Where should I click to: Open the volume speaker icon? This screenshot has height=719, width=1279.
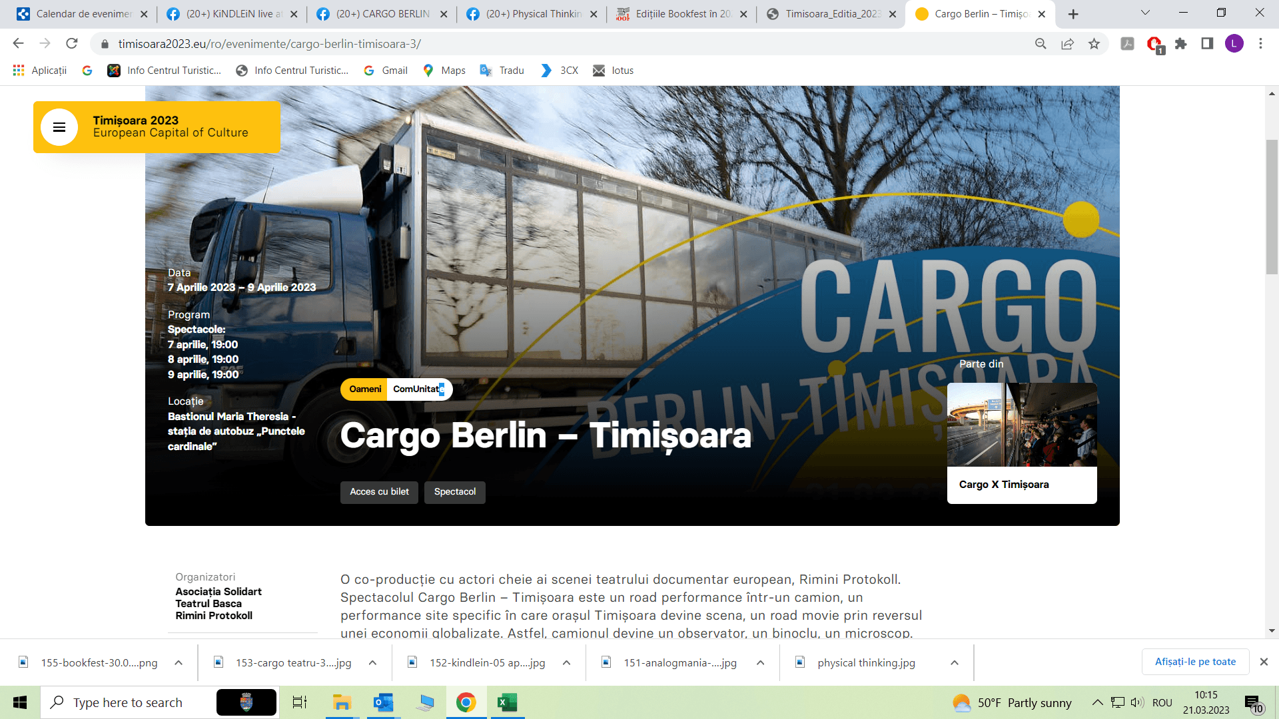(x=1137, y=702)
